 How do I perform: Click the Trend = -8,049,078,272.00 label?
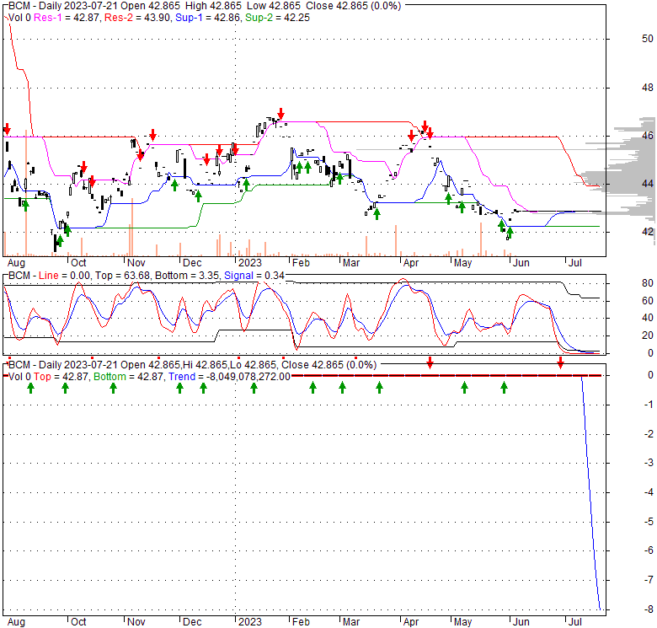pos(230,377)
